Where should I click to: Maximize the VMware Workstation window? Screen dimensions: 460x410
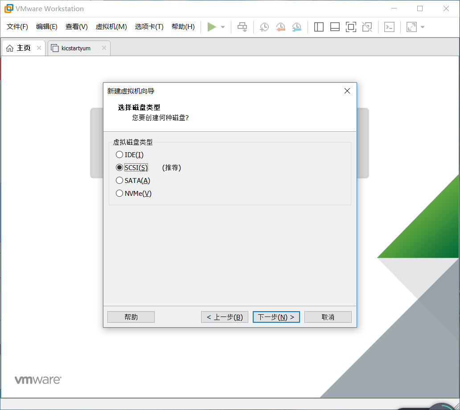(420, 8)
